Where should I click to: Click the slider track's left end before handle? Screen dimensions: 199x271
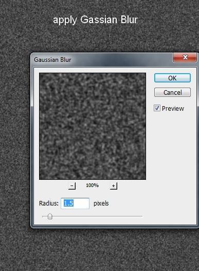[45, 216]
